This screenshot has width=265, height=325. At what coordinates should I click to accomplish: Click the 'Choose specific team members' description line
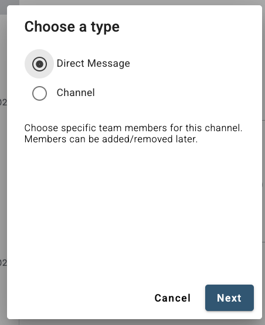[x=133, y=128]
